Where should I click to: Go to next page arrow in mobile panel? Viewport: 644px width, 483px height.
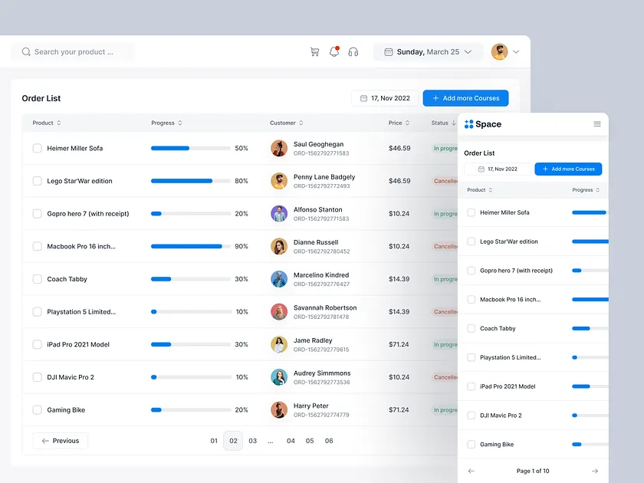pyautogui.click(x=594, y=471)
